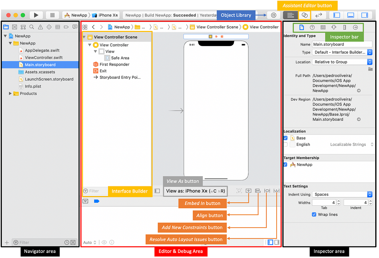Click the Align tool icon
Screen dimensions: 379x258
click(x=258, y=191)
